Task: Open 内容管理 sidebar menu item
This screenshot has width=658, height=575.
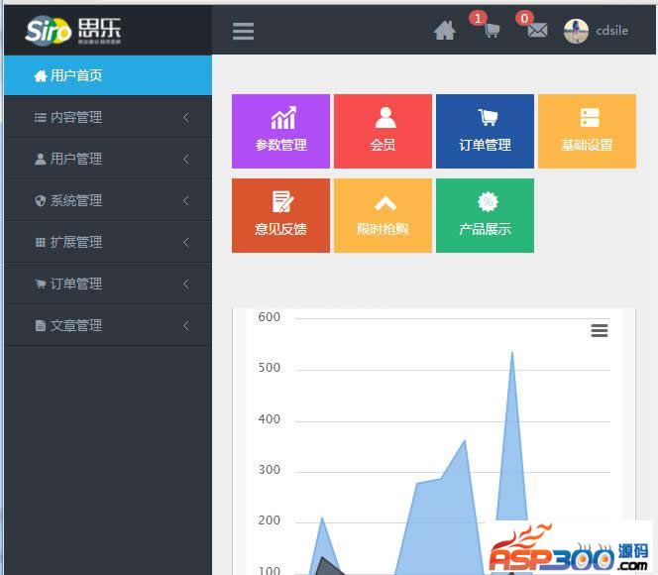Action: point(108,117)
